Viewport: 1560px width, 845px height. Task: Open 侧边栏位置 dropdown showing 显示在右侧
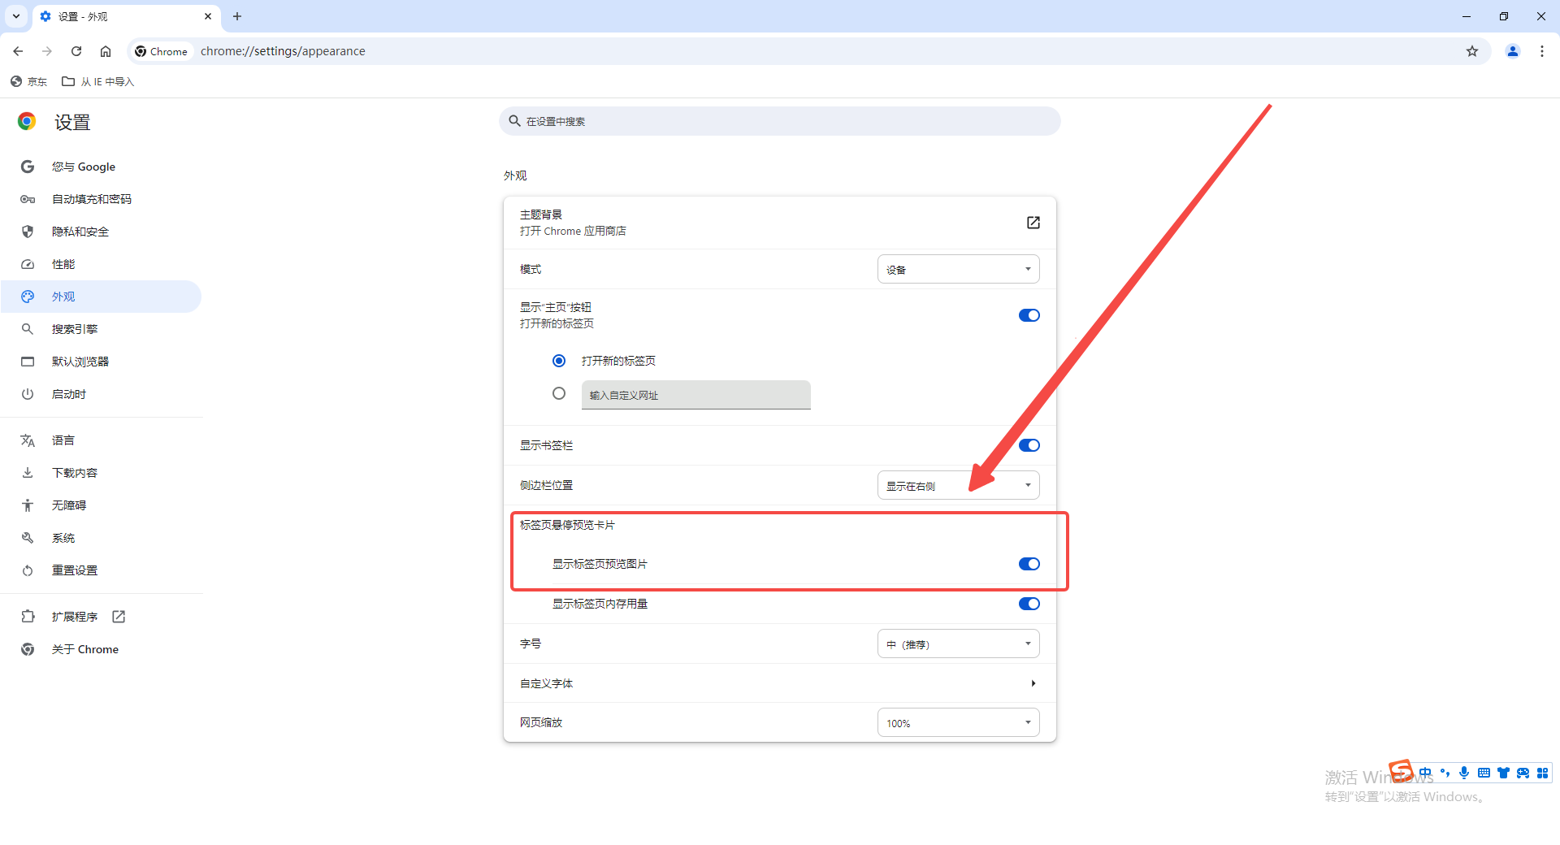959,485
